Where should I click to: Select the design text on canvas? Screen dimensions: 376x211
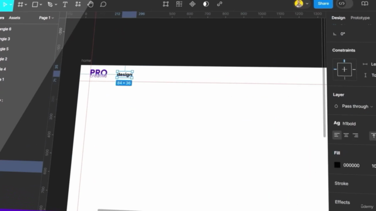[125, 74]
